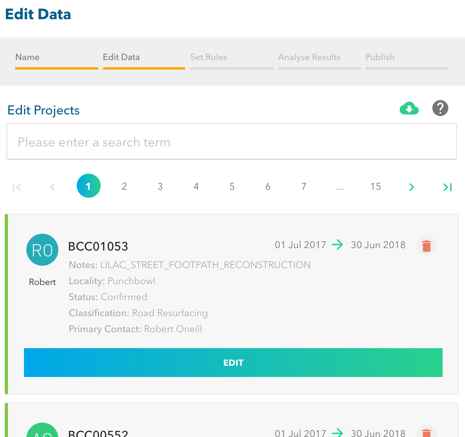
Task: Click the previous page chevron
Action: 52,186
